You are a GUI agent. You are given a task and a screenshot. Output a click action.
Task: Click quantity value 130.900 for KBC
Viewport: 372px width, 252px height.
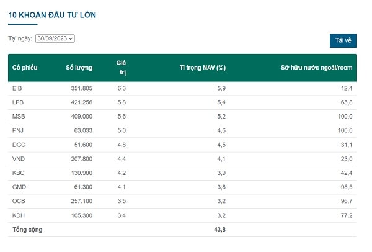point(82,173)
